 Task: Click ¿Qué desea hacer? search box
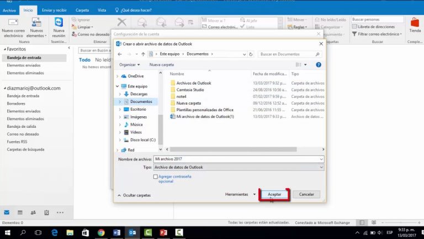pos(133,10)
